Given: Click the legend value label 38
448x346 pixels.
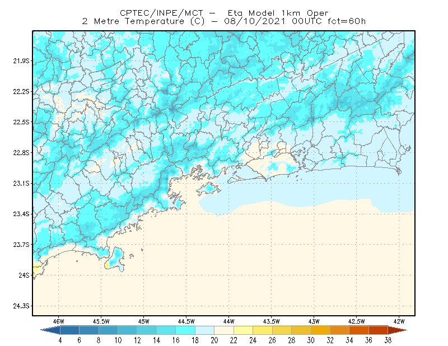Looking at the screenshot, I should click(x=388, y=340).
